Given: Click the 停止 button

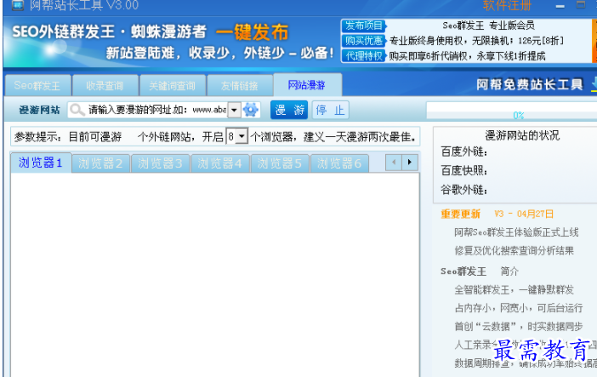Looking at the screenshot, I should click(x=331, y=110).
